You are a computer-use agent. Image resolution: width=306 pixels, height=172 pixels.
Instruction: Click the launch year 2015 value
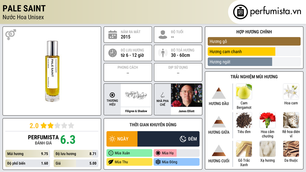click(x=126, y=37)
